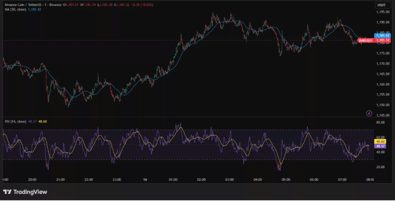This screenshot has height=201, width=395.
Task: Select the MA (30, close) indicator label
Action: [15, 9]
